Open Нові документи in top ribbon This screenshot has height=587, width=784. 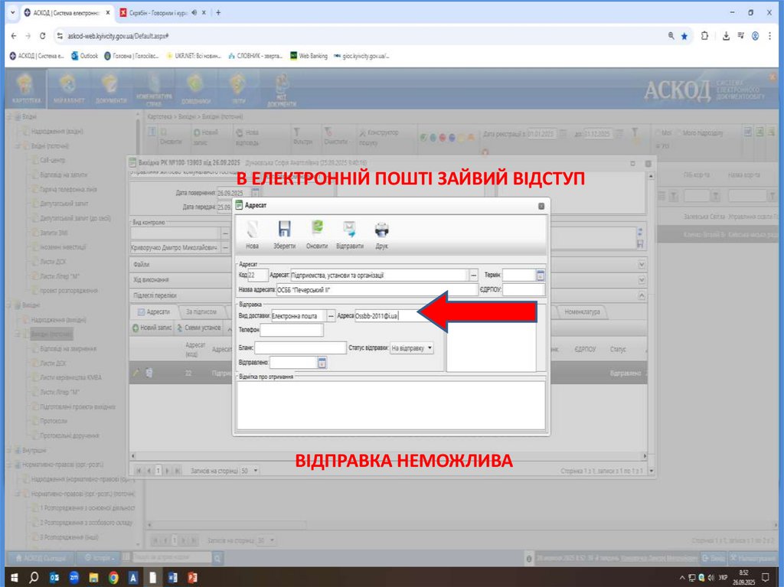[282, 90]
